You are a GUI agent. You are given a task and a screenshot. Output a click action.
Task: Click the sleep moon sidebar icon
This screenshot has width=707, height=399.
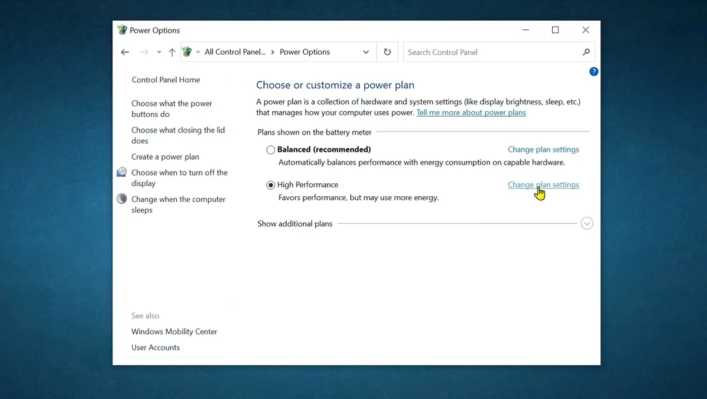[121, 199]
